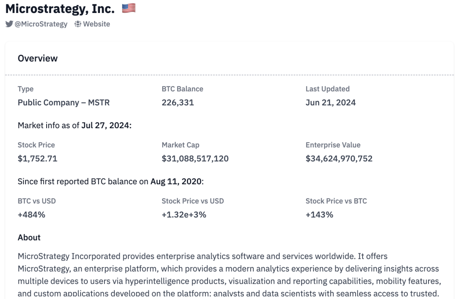Click the About section heading
Viewport: 459px width, 299px height.
pos(29,238)
